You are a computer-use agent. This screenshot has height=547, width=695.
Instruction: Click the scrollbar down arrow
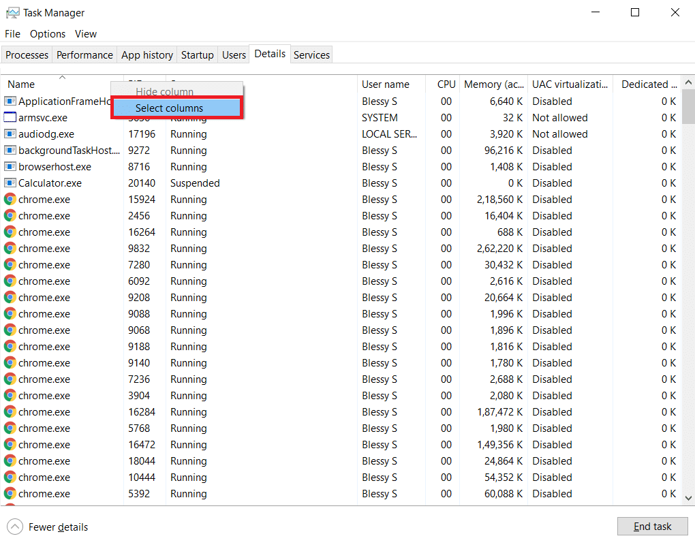(688, 498)
